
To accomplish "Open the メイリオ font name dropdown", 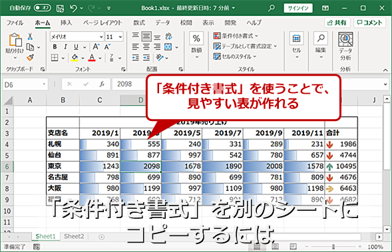I will coord(101,37).
